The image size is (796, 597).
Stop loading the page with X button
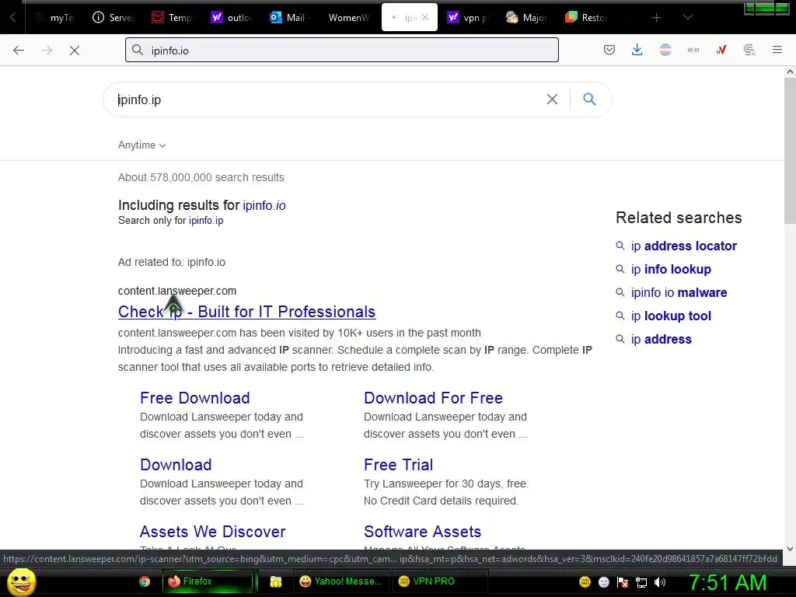pyautogui.click(x=75, y=51)
